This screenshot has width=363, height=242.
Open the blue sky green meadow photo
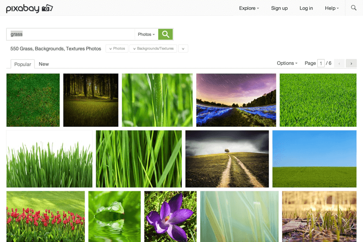(314, 159)
